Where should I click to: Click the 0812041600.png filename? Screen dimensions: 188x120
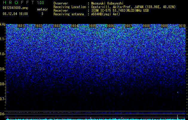15,8
